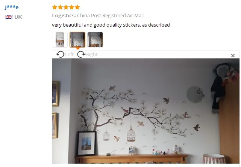Screen dimensions: 241x167
Task: Select the third review photo thumbnail
Action: coord(95,40)
